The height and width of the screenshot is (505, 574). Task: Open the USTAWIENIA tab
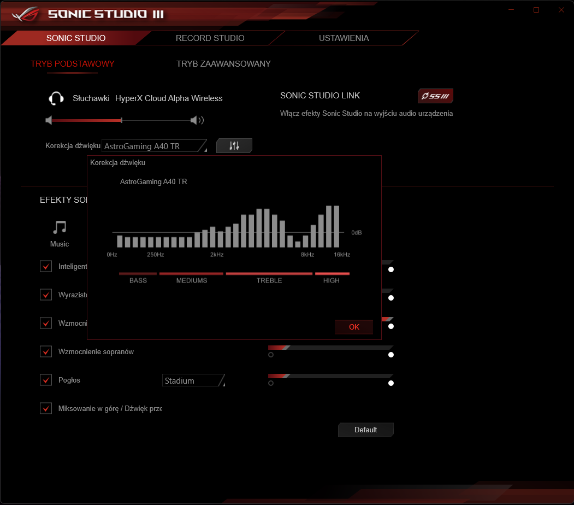[344, 38]
